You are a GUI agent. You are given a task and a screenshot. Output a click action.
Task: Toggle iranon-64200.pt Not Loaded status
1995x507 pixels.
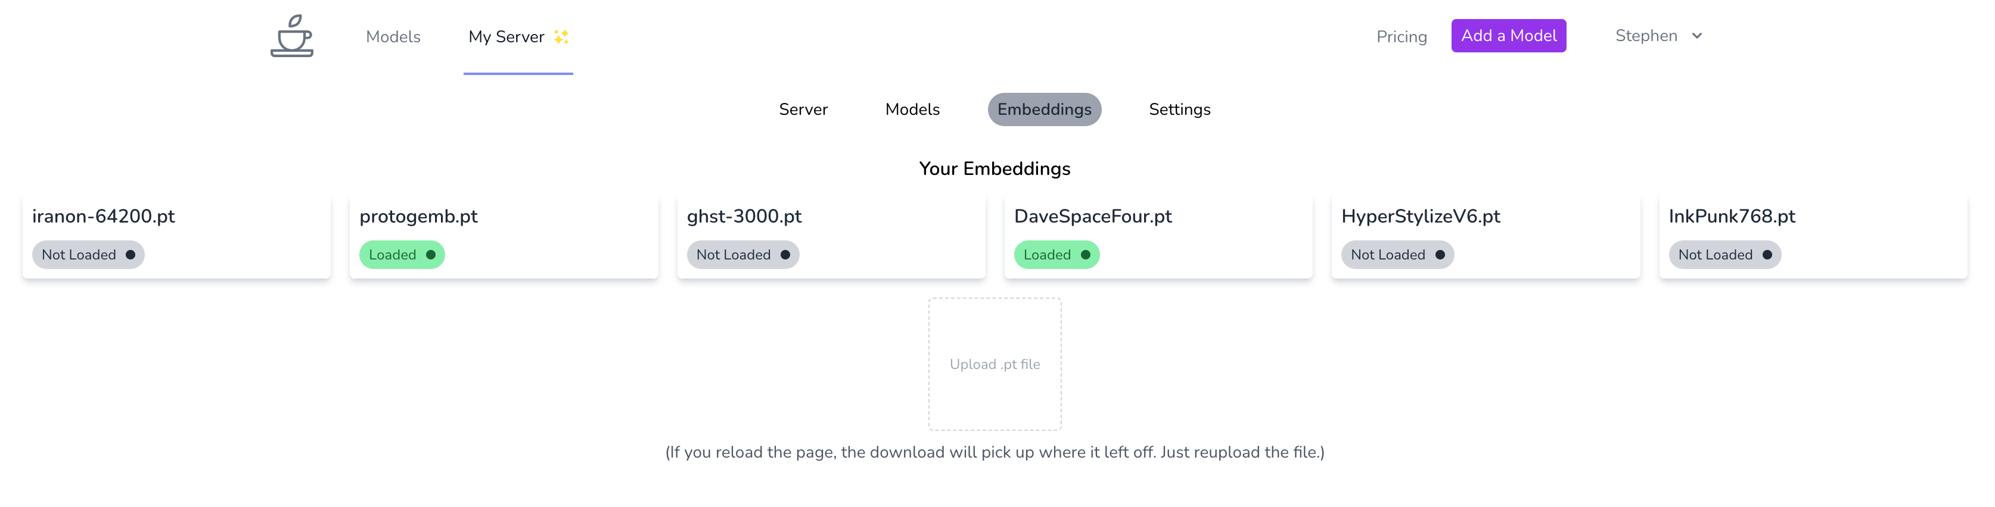(88, 255)
